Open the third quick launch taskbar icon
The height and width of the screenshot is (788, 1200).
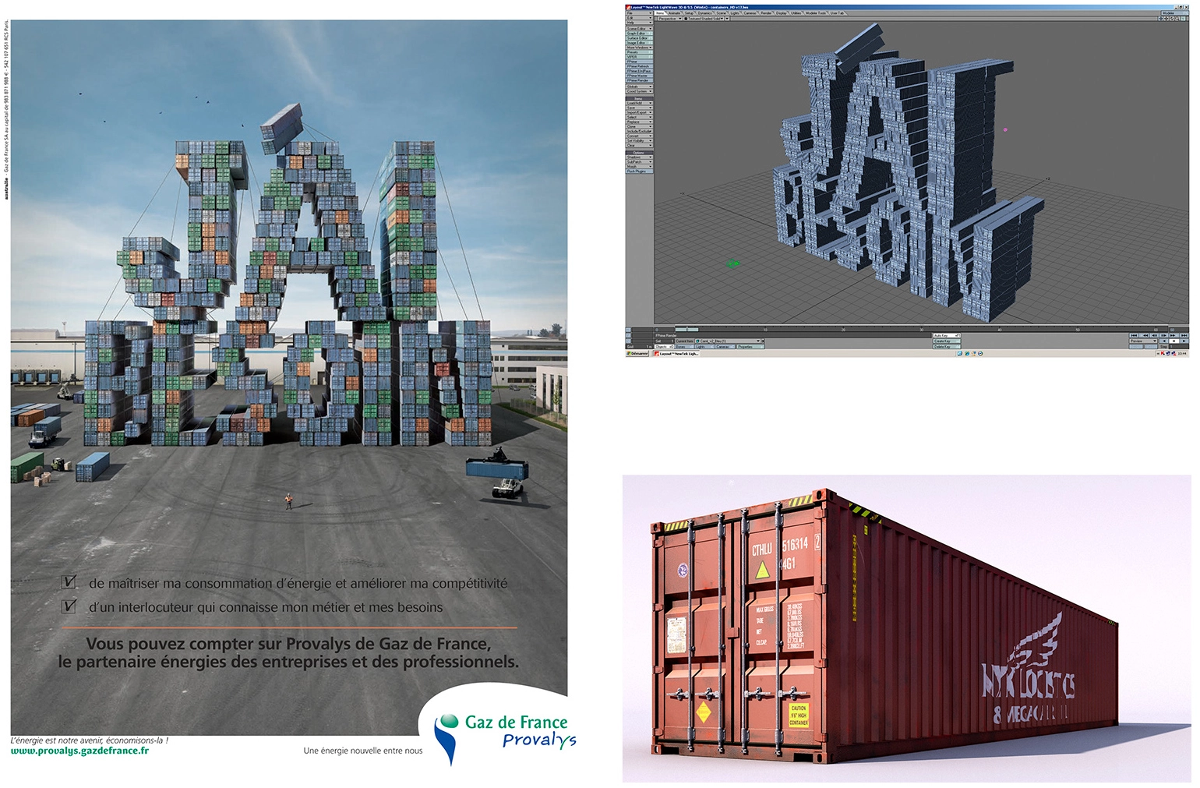974,353
